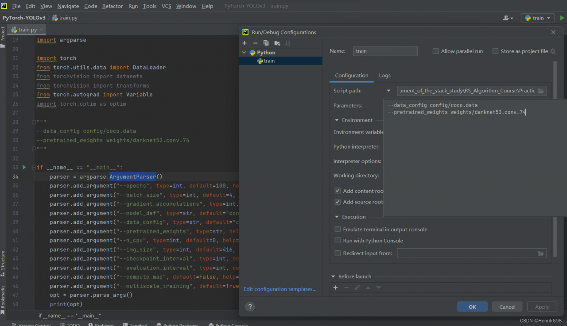Close the Run/Debug Configurations dialog
The image size is (567, 326).
pos(553,32)
